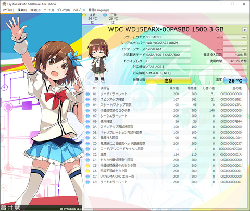
Task: Click the © Pronama LLC credit text
Action: coord(71,209)
